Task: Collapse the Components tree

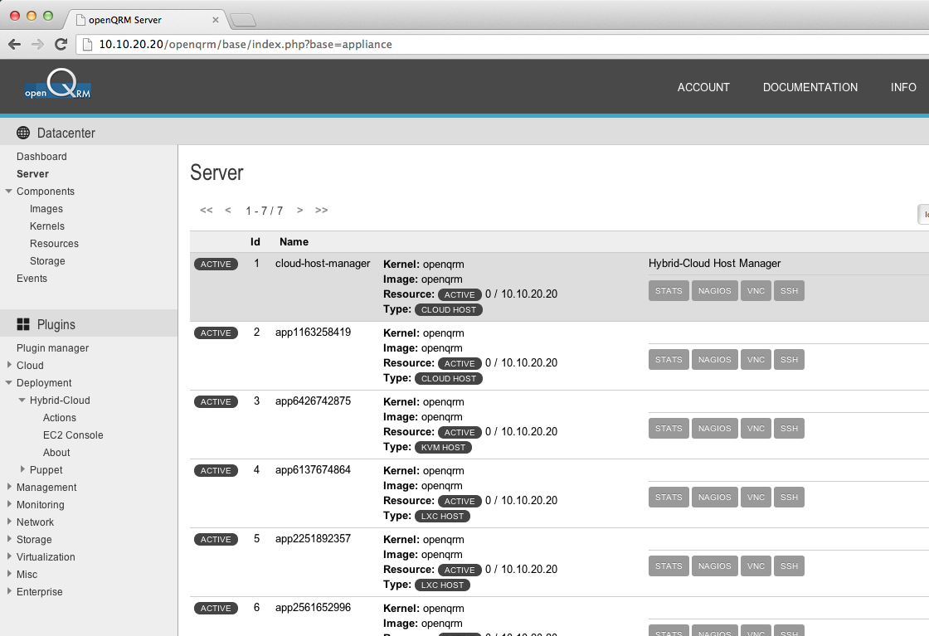Action: coord(8,191)
